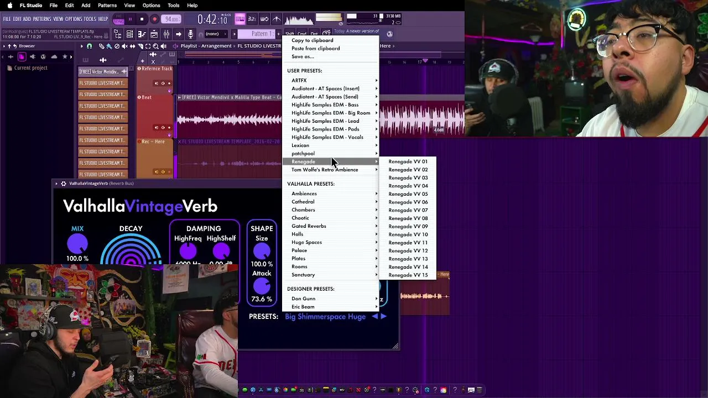
Task: Open the FL Studio Tools menu
Action: coord(90,19)
